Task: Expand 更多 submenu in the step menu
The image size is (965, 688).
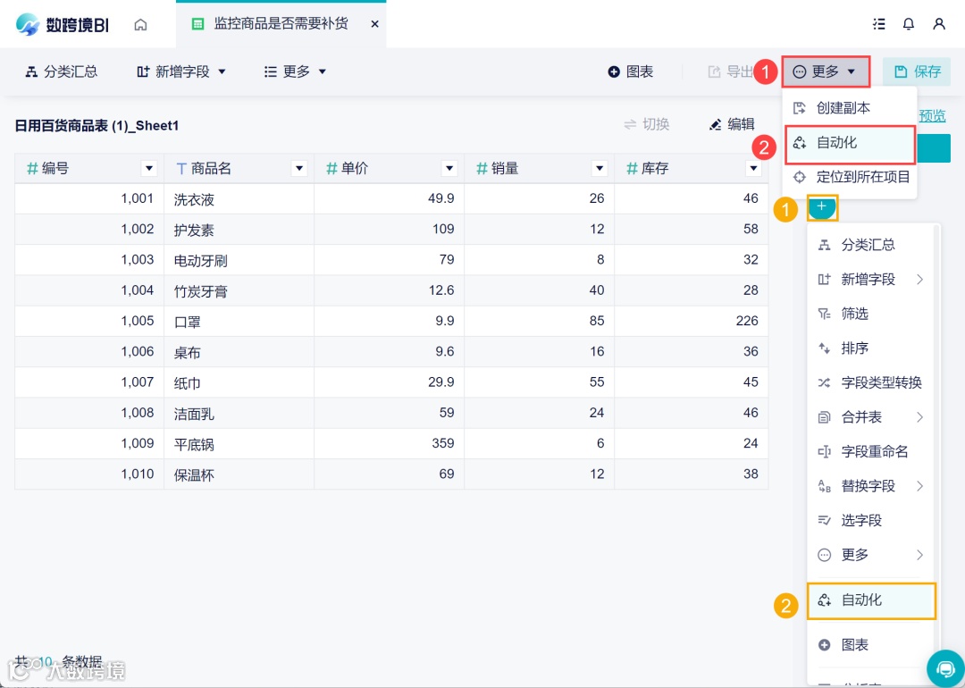Action: (871, 555)
